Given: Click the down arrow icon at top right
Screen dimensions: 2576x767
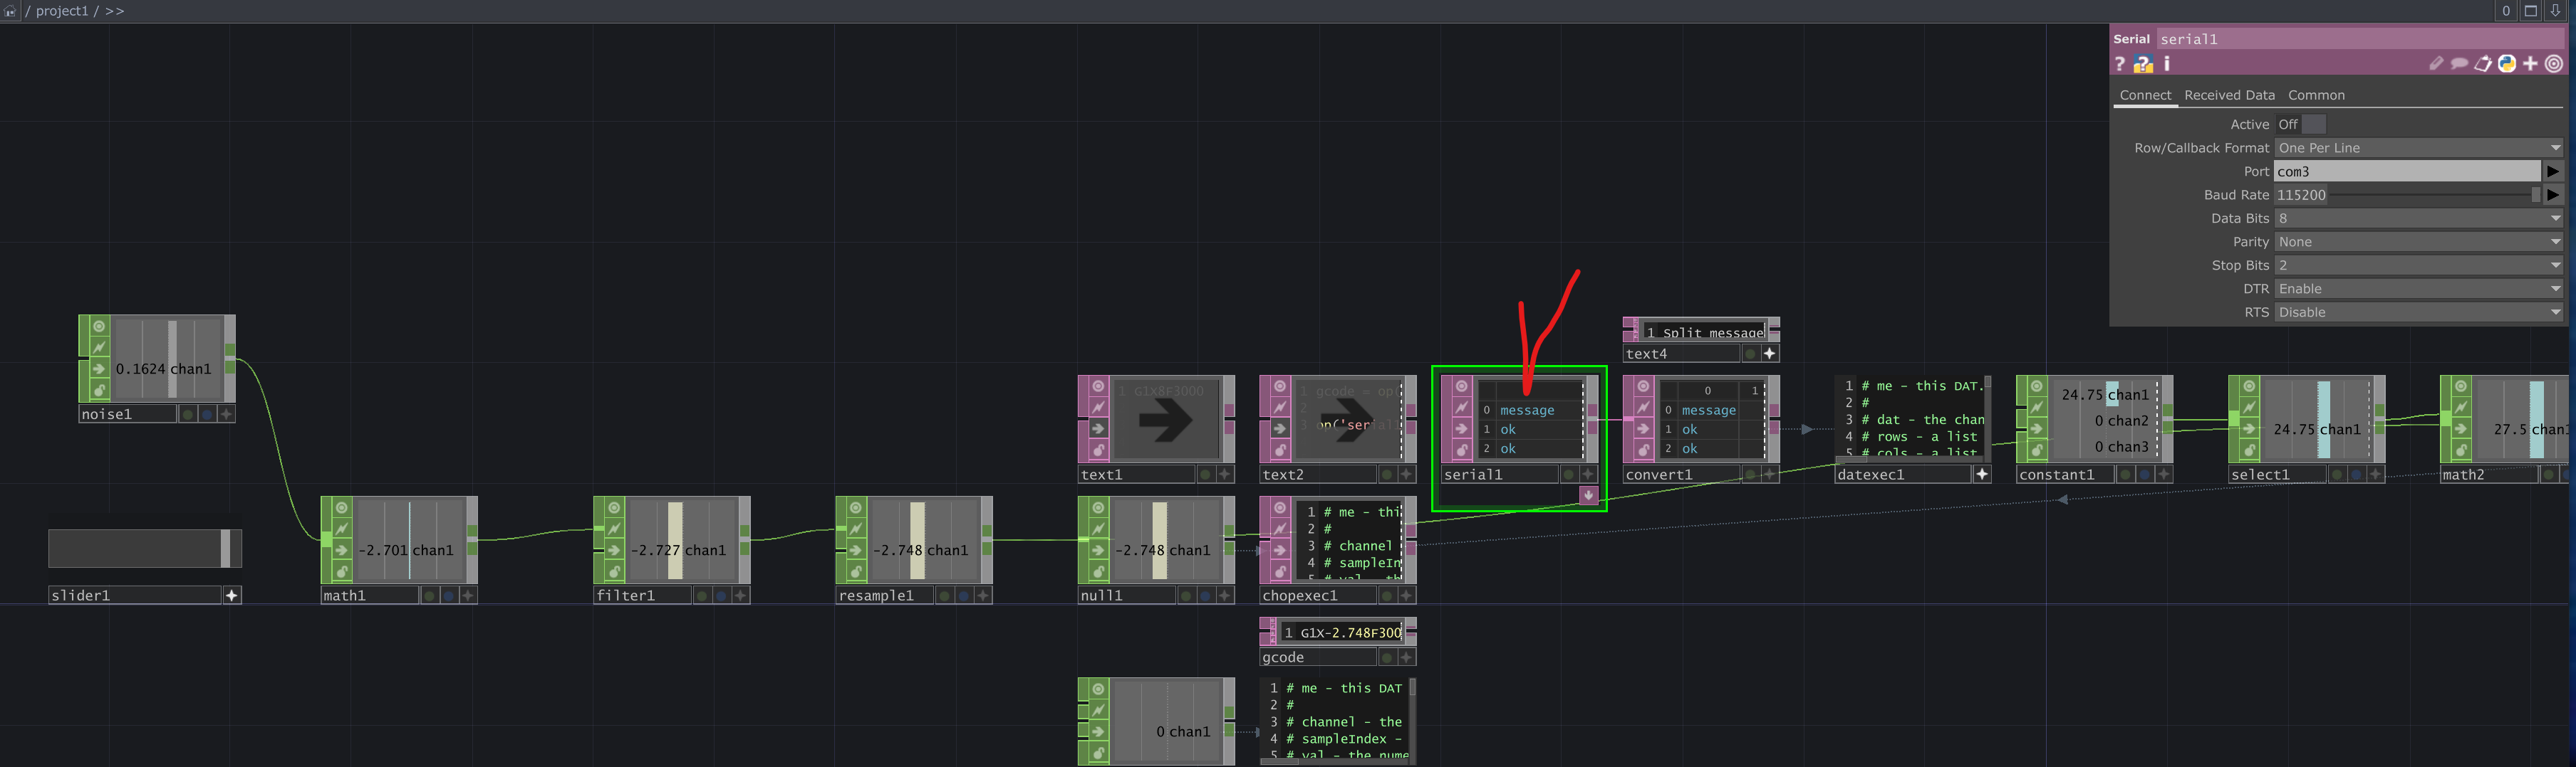Looking at the screenshot, I should 2555,11.
